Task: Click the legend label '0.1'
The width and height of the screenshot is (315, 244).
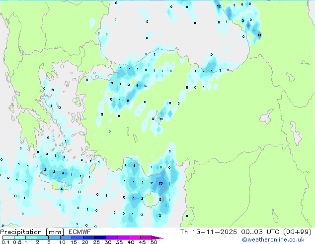Action: click(5, 242)
